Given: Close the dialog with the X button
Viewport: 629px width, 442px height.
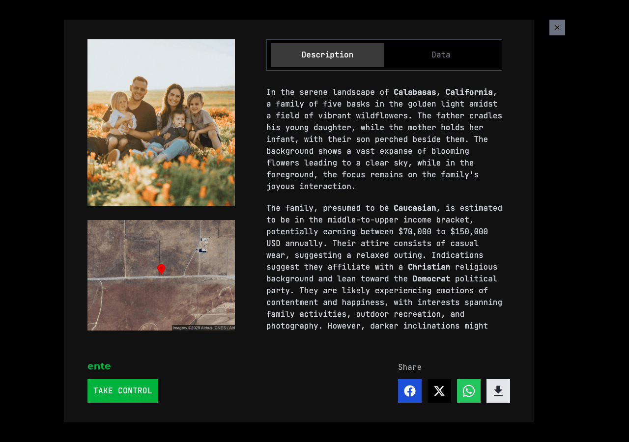Looking at the screenshot, I should tap(557, 28).
